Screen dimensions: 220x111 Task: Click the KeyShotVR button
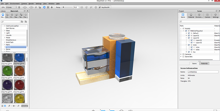(104, 7)
